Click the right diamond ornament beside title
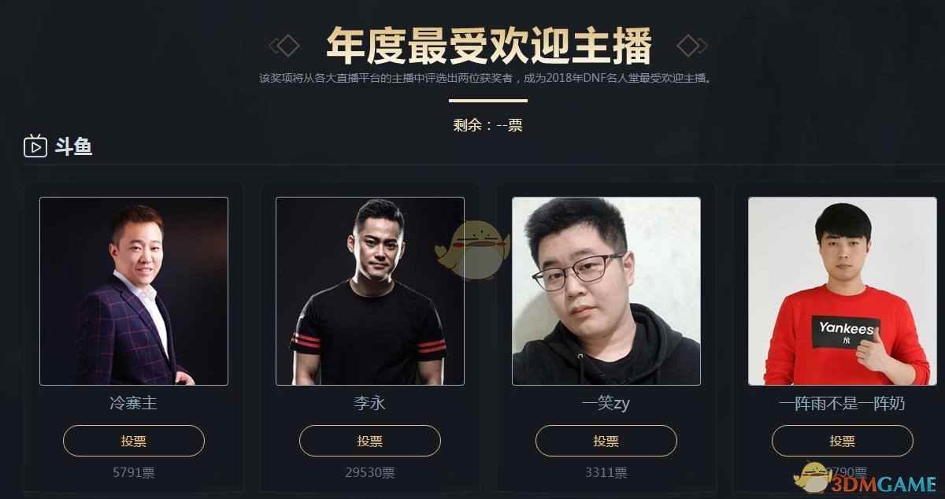This screenshot has width=945, height=499. click(x=692, y=46)
